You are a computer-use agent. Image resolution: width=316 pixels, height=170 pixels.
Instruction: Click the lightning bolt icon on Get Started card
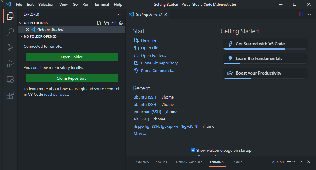tap(230, 44)
